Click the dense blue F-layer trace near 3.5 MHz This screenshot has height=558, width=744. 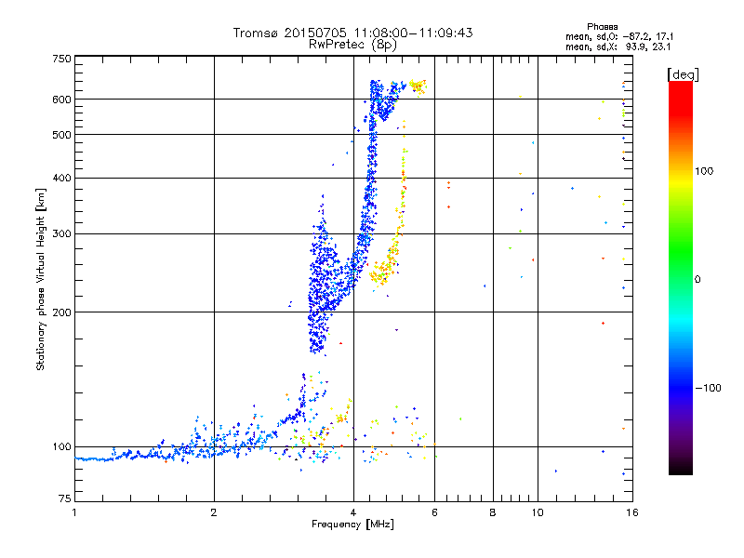323,285
